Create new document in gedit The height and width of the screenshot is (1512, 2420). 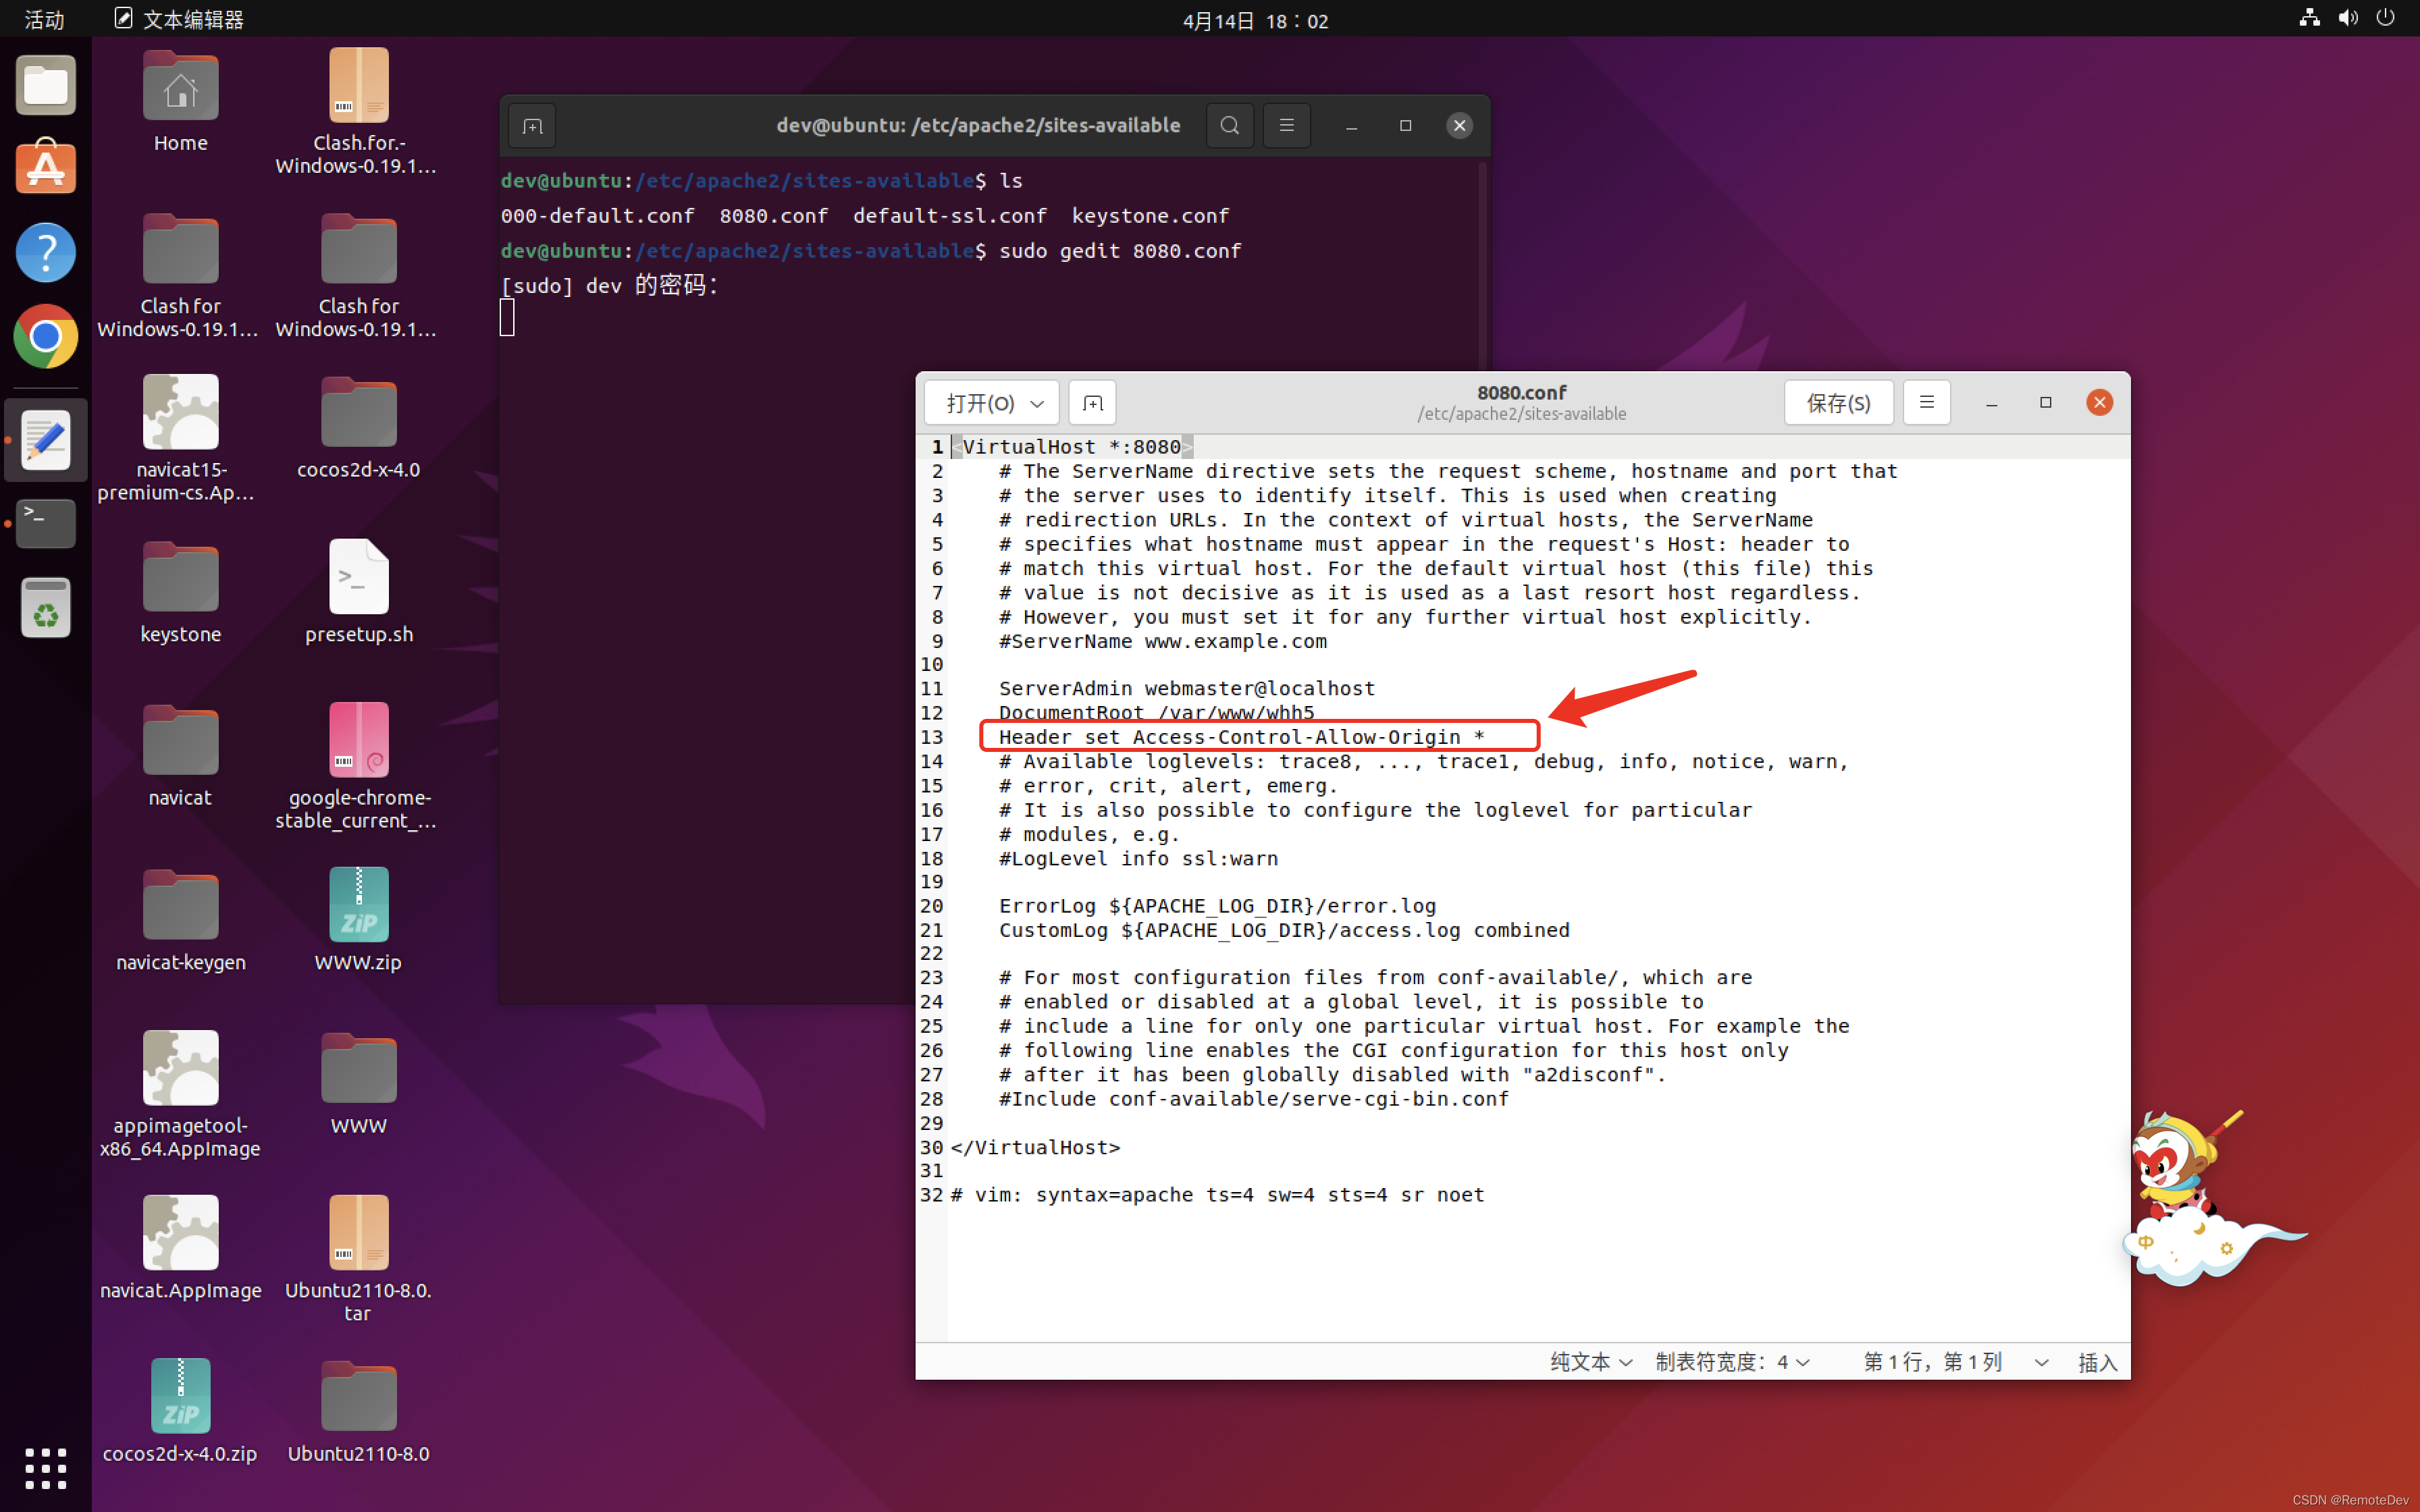1093,403
